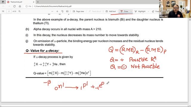Toggle the table of contents sidebar
This screenshot has width=191, height=107.
(x=3, y=11)
